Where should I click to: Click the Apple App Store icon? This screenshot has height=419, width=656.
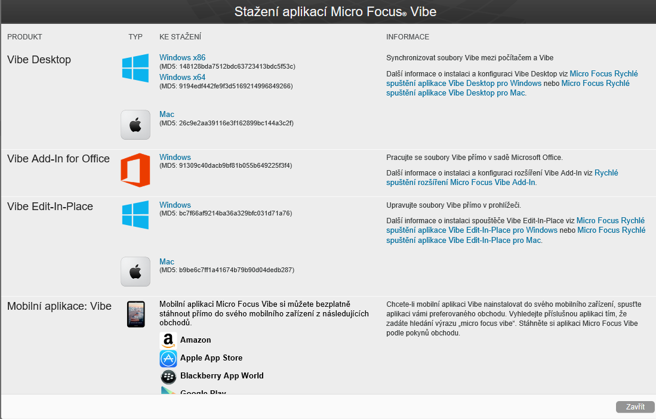[168, 358]
